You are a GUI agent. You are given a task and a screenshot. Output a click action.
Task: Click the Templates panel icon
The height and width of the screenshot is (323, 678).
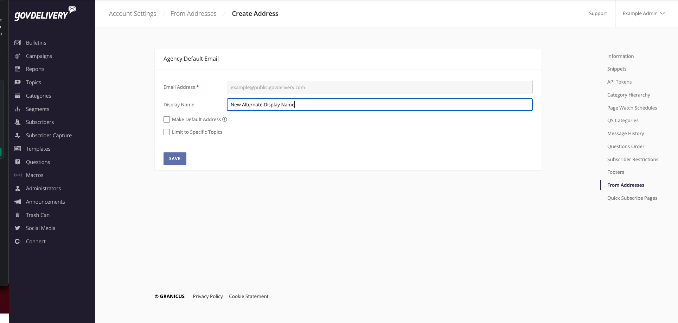point(18,149)
